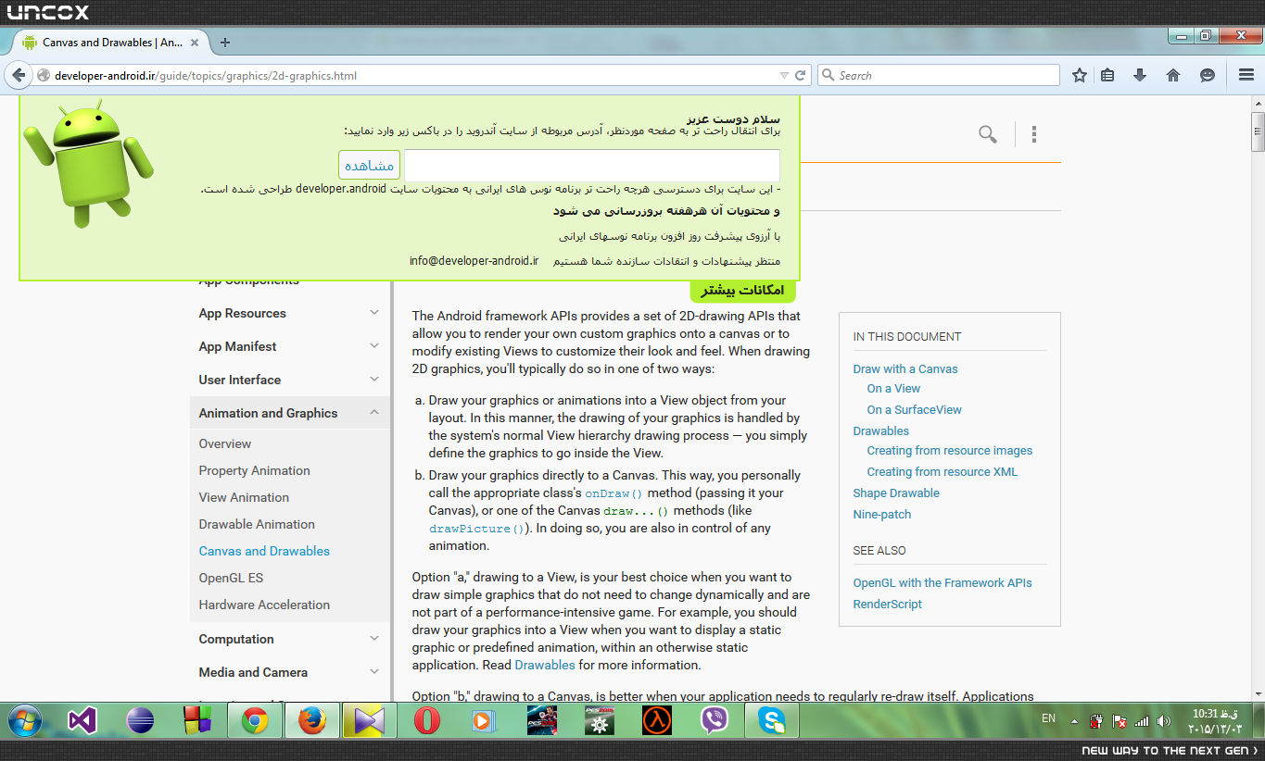
Task: Focus the Android address input in popup
Action: click(591, 165)
